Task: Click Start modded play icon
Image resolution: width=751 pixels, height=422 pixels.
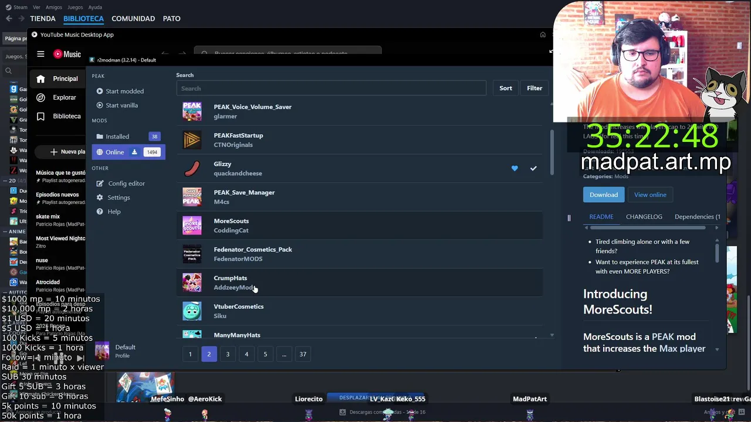Action: [x=100, y=91]
